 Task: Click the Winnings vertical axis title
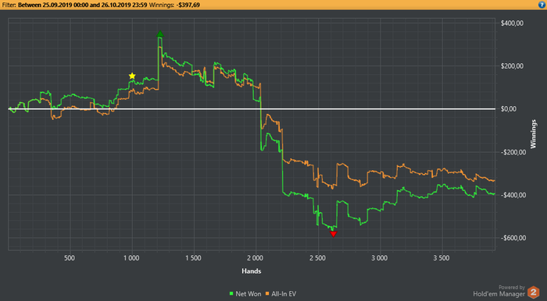point(534,134)
